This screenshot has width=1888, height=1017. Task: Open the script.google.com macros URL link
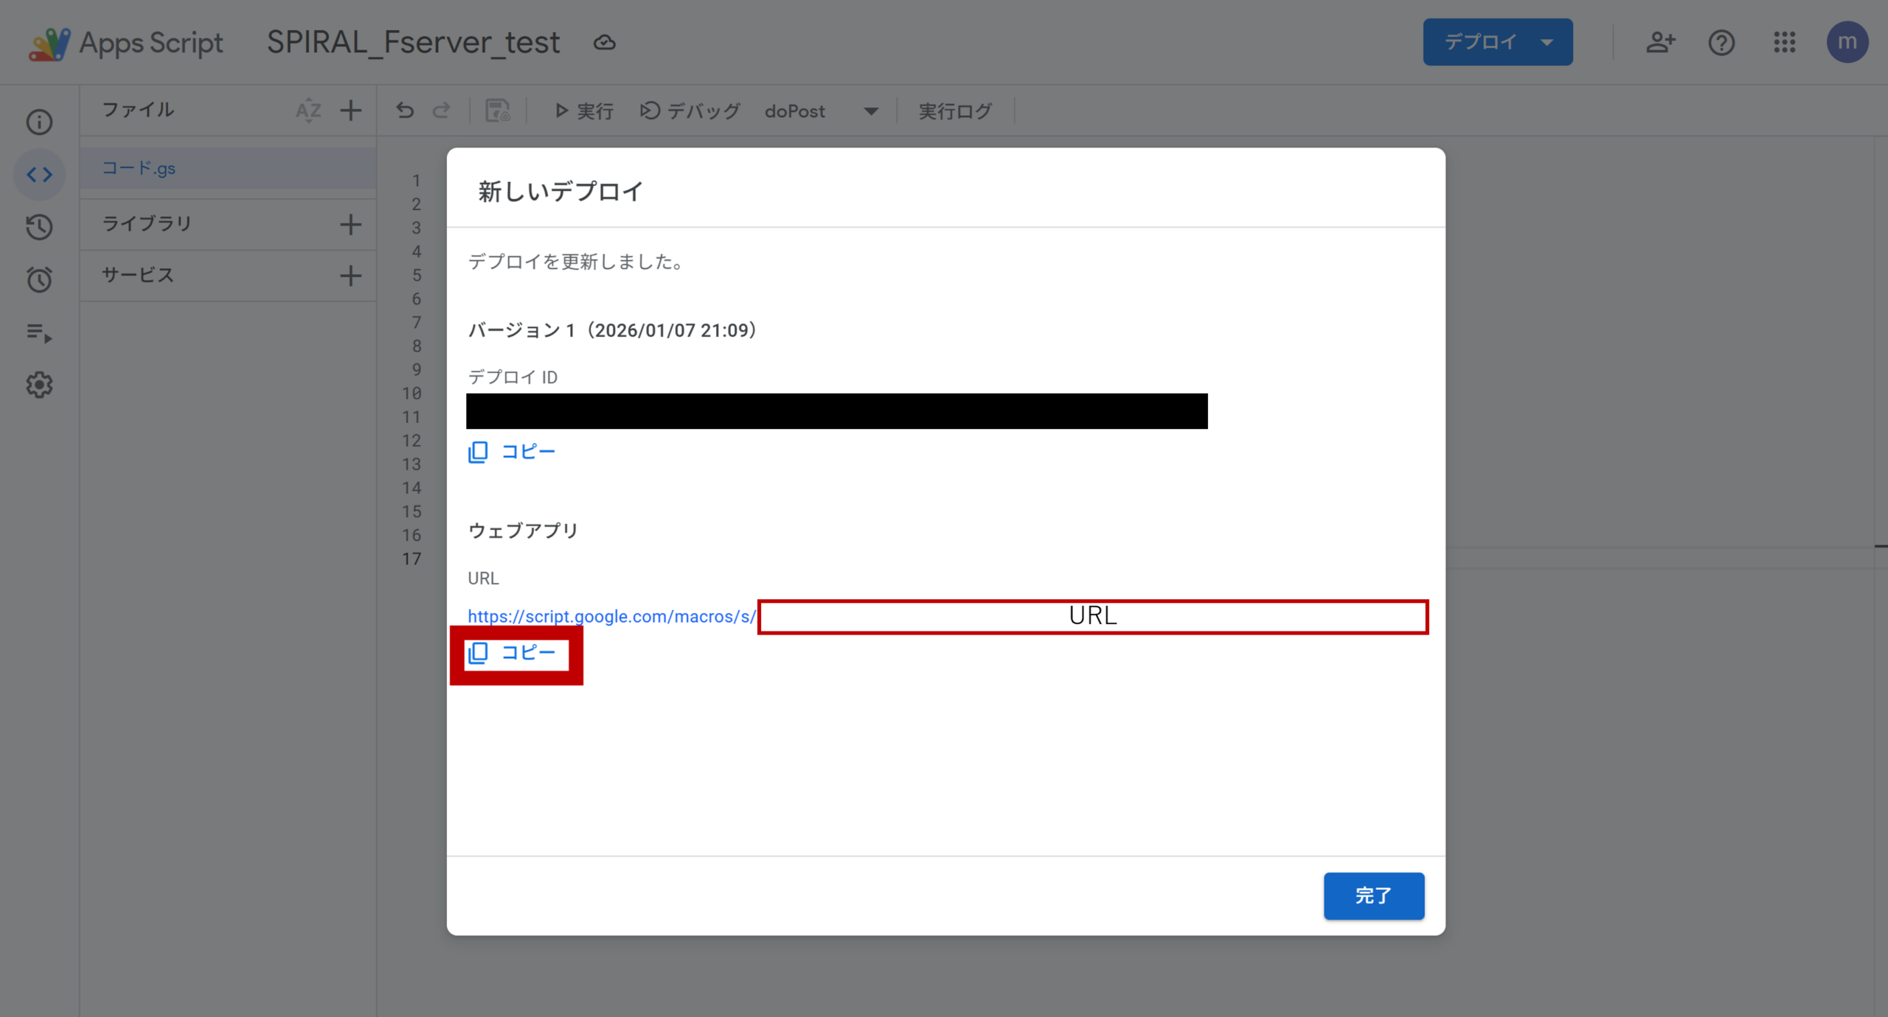611,616
